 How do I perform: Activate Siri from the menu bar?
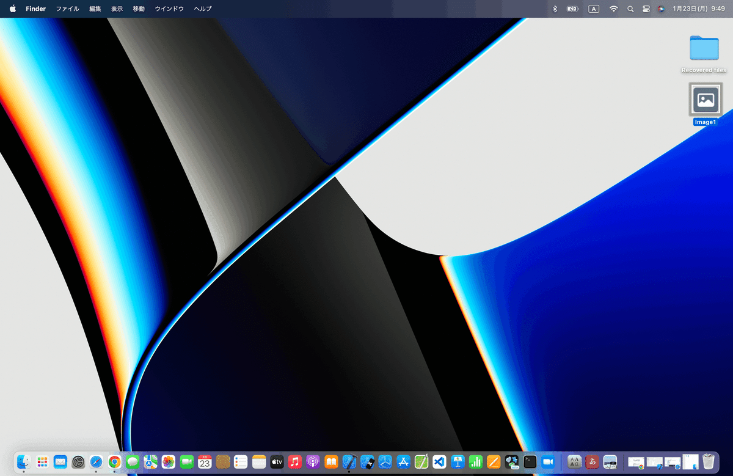(661, 9)
